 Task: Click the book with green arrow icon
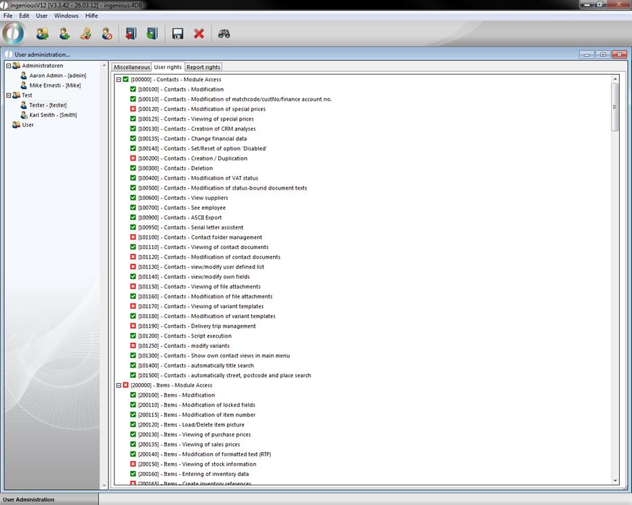tap(152, 33)
